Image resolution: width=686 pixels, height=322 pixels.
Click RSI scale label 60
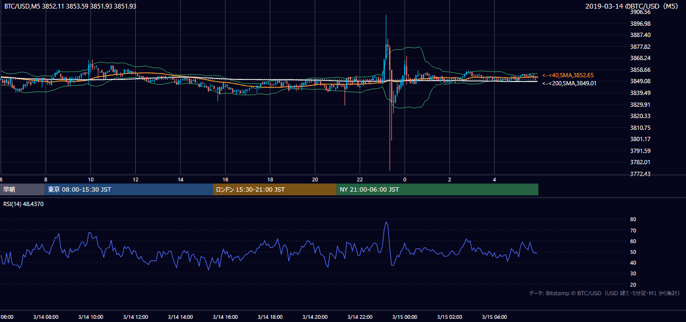pos(633,241)
